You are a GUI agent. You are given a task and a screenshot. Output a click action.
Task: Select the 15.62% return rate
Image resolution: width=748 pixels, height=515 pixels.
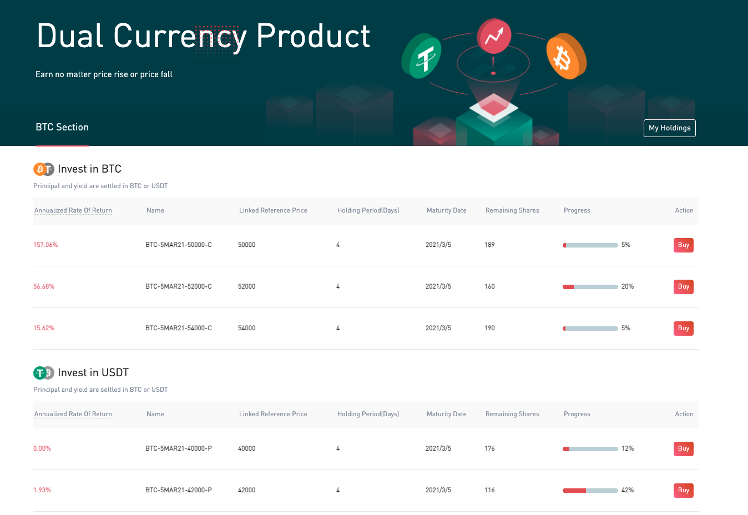[x=44, y=328]
